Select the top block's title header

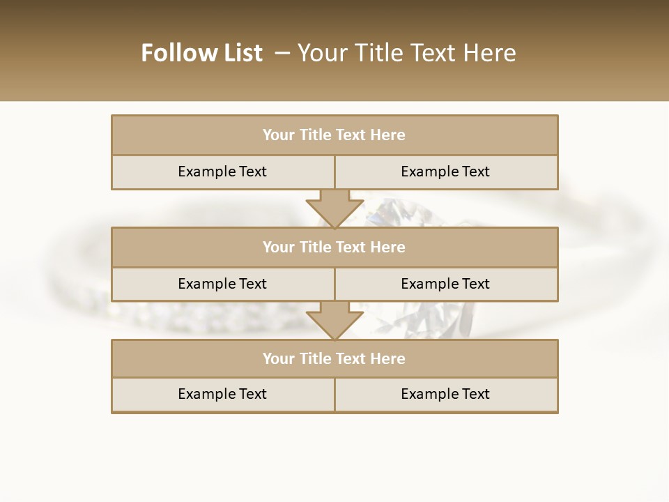[334, 135]
